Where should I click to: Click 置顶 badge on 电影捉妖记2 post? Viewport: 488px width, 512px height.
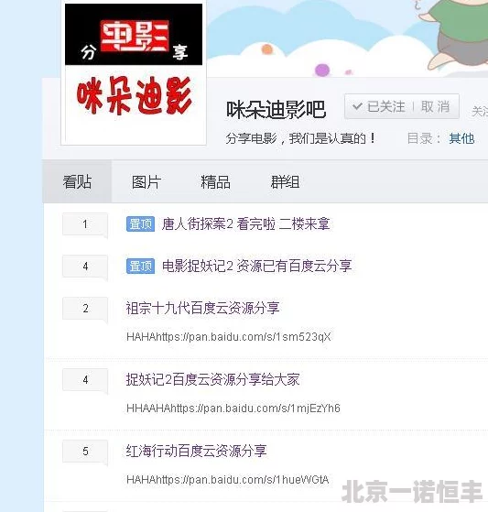coord(140,267)
